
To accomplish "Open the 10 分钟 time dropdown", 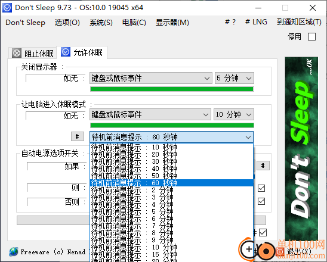I will click(234, 114).
